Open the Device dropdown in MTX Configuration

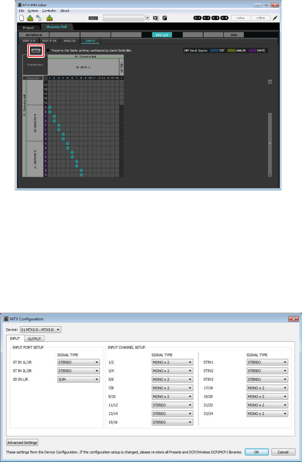point(41,330)
